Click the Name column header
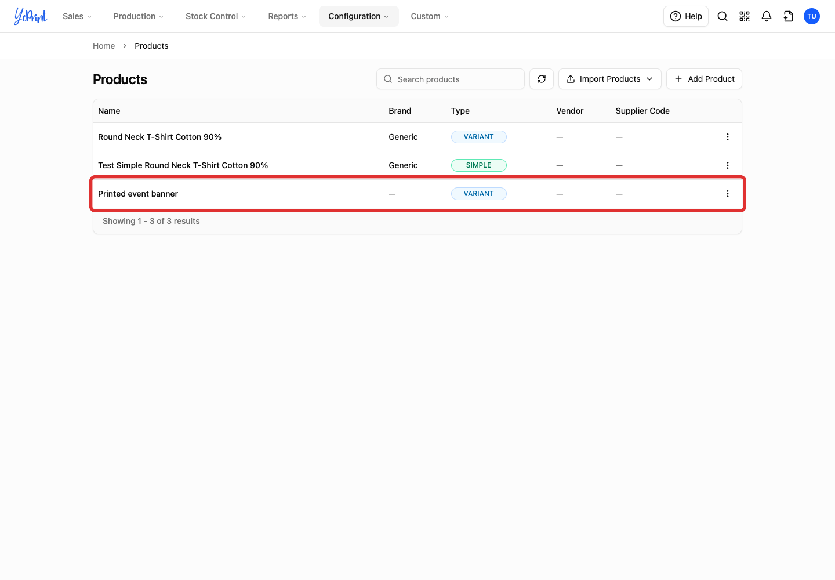Viewport: 835px width, 580px height. 109,111
